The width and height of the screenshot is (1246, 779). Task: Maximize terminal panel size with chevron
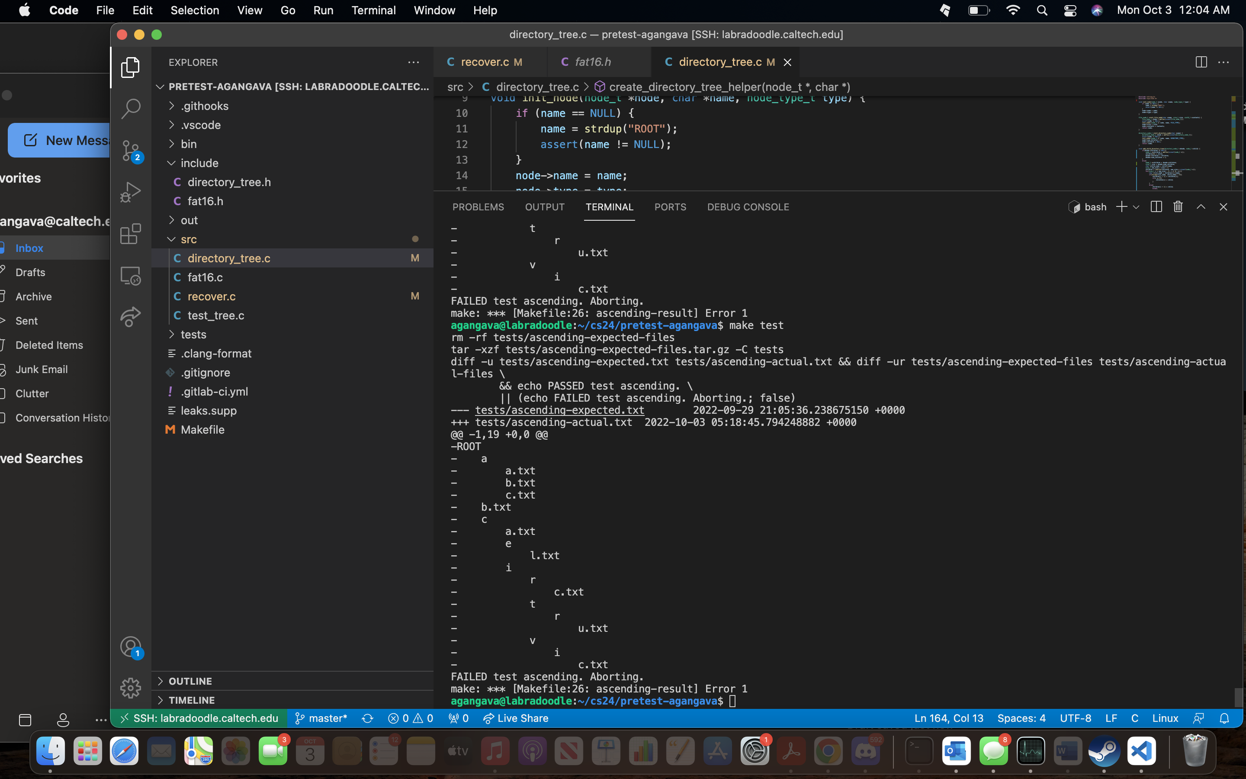[x=1201, y=206]
